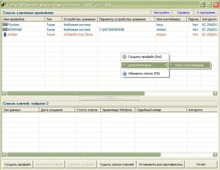Image resolution: width=220 pixels, height=170 pixels.
Task: Click the TumarCSP title bar application icon
Action: click(x=4, y=4)
